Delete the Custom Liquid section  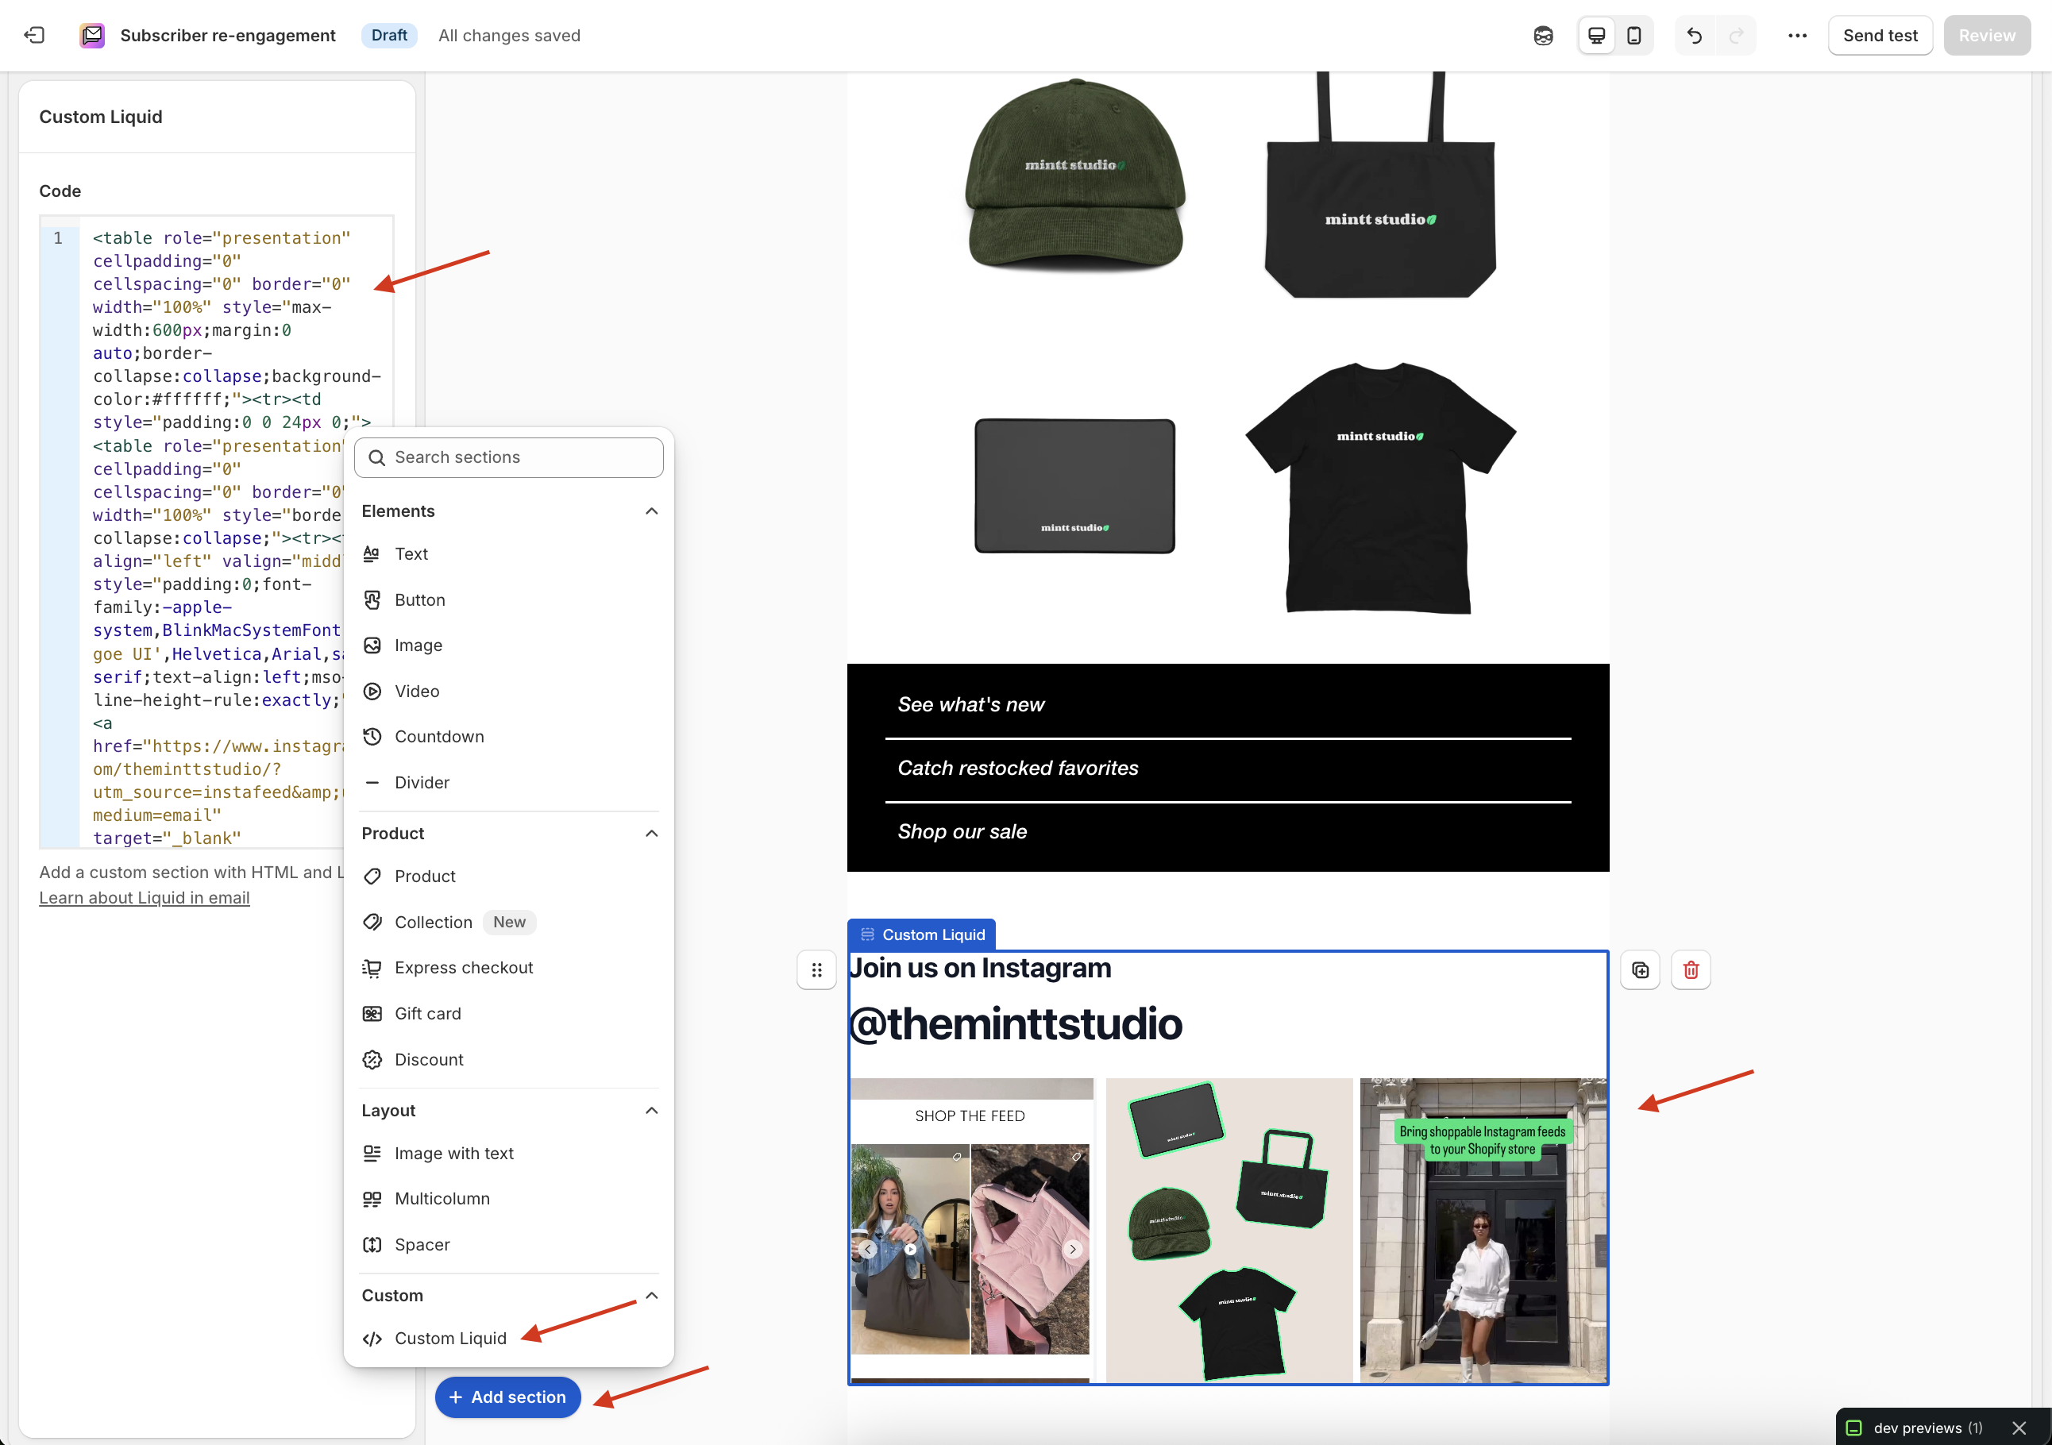pyautogui.click(x=1691, y=970)
